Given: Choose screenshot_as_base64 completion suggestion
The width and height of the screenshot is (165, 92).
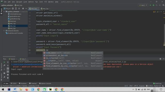Looking at the screenshot, I should [x=73, y=55].
